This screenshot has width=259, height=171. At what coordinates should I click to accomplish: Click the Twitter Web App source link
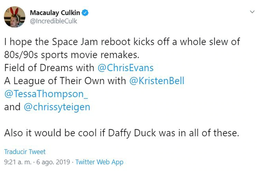(x=99, y=162)
